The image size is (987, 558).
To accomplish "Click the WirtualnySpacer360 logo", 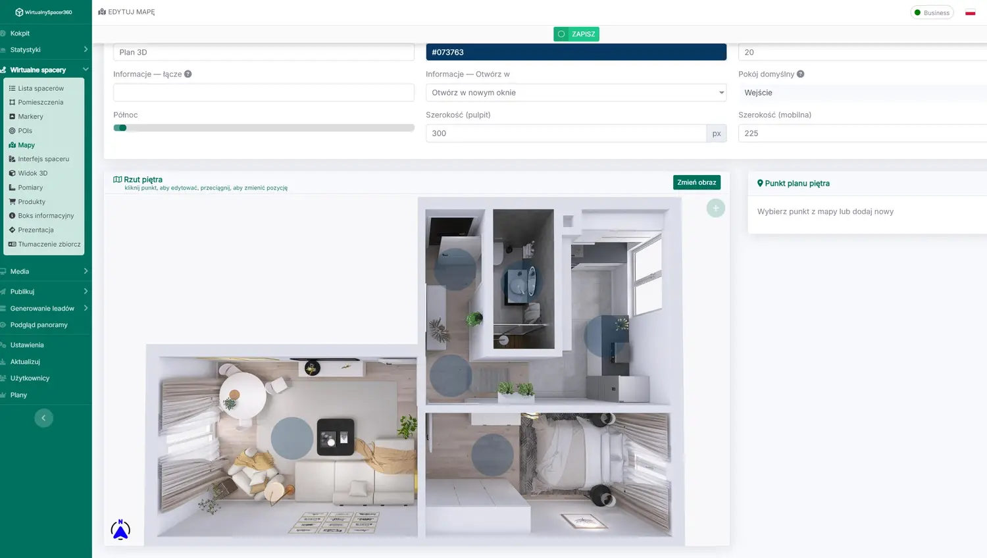I will [43, 12].
